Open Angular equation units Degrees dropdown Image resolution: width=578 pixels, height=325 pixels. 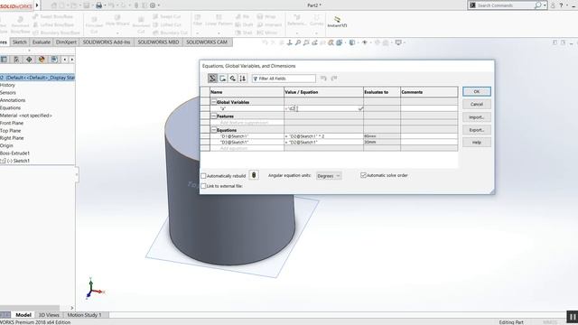point(329,176)
